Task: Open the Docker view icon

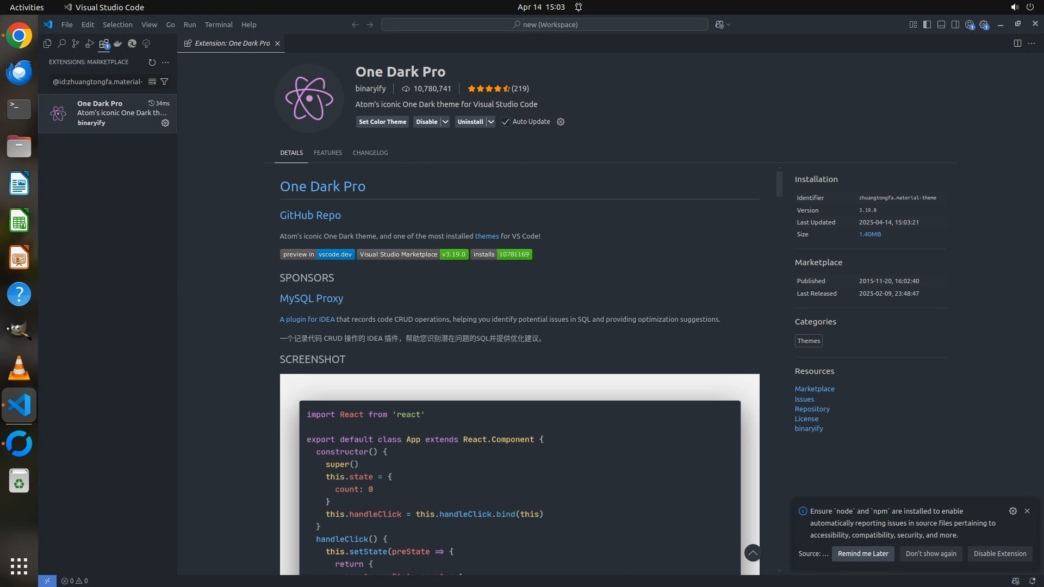Action: tap(118, 43)
